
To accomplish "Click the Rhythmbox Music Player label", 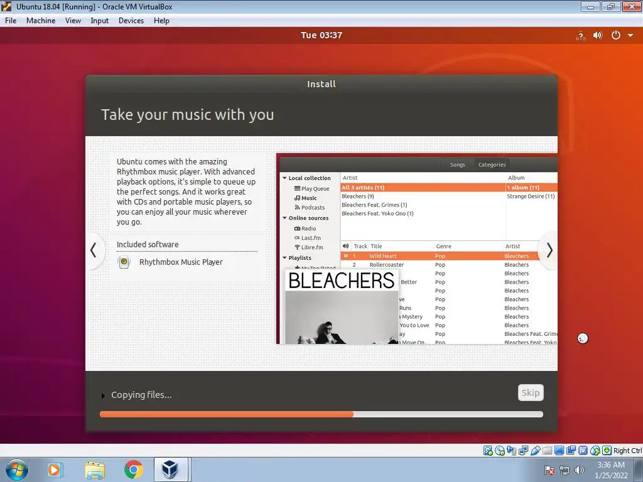I will pyautogui.click(x=181, y=262).
